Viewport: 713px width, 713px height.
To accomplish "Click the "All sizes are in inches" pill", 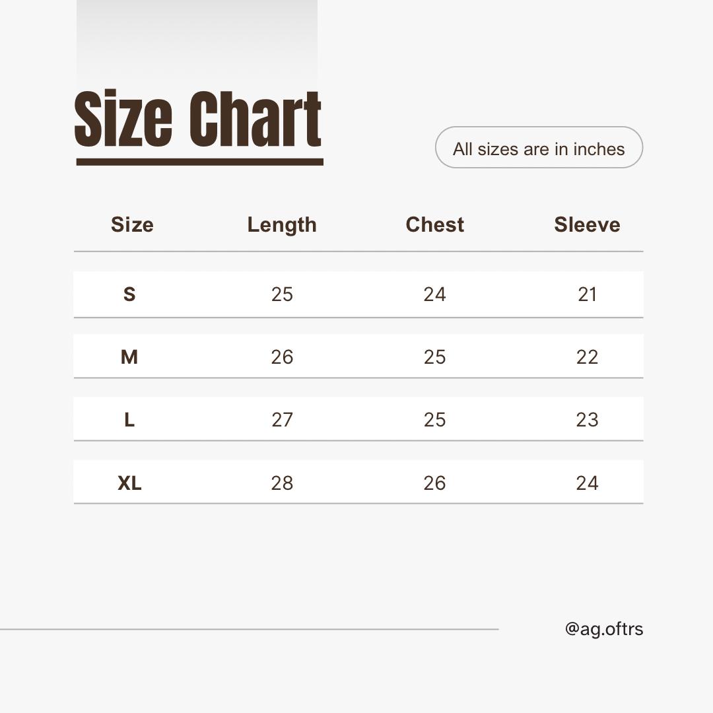I will 539,148.
